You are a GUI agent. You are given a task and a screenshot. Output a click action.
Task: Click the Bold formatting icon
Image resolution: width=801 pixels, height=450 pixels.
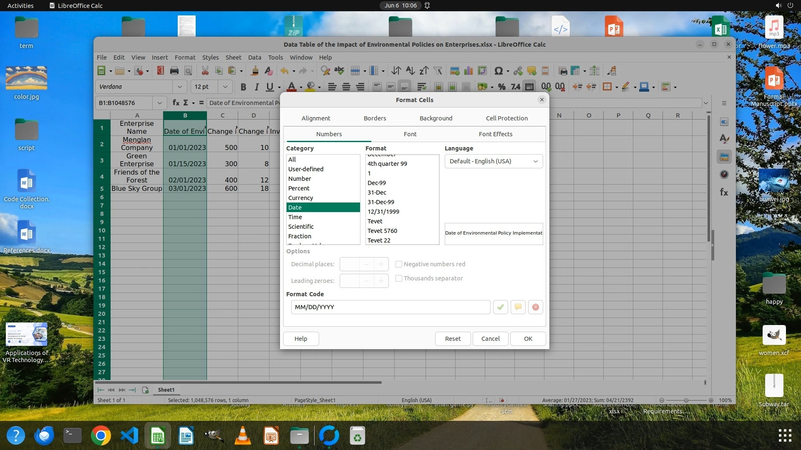243,87
